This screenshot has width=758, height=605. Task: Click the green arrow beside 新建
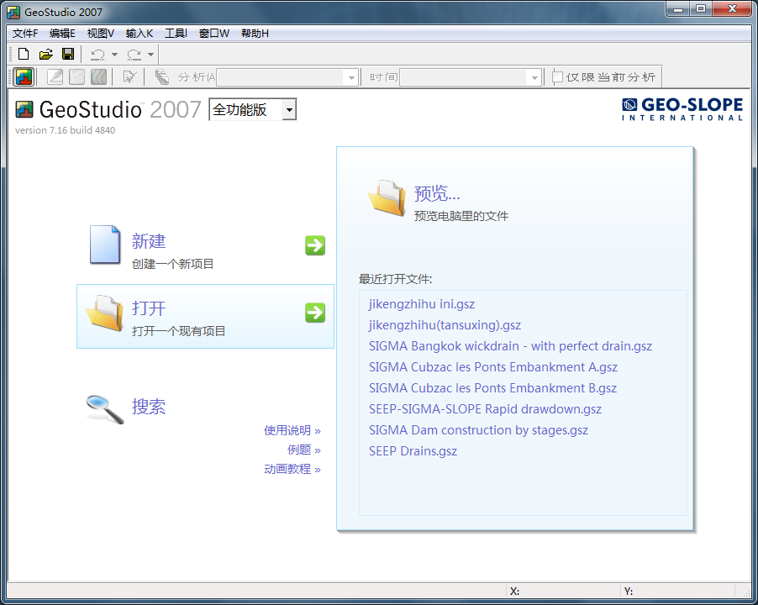(315, 245)
